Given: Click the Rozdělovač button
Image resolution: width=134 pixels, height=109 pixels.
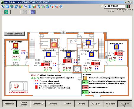Looking at the screenshot, I should tap(9, 104).
